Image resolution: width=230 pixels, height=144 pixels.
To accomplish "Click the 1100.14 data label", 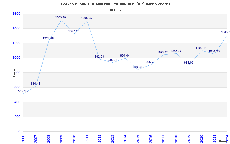I will 201,48.
